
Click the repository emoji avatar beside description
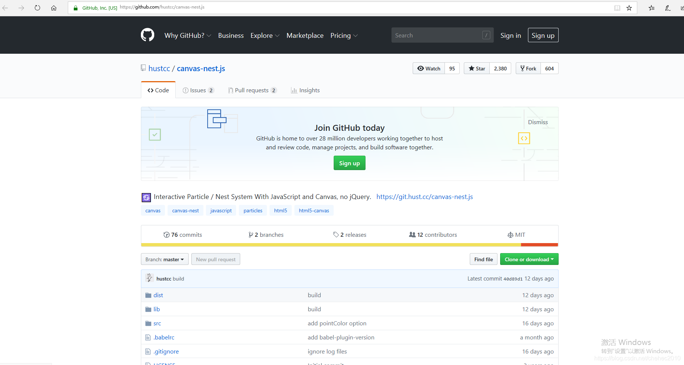tap(146, 197)
